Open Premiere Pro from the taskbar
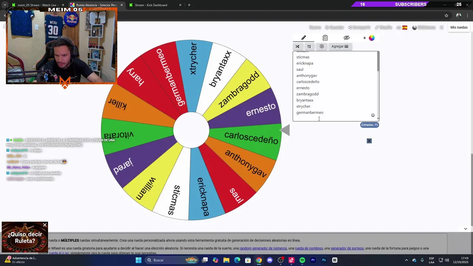The image size is (473, 266). click(x=313, y=260)
